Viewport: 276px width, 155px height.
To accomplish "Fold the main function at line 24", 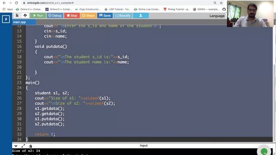I will tap(23, 88).
